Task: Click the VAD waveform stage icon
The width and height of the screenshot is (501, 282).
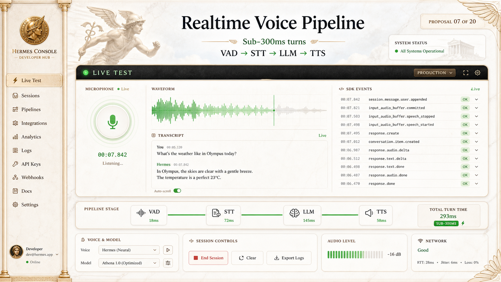Action: coord(141,213)
